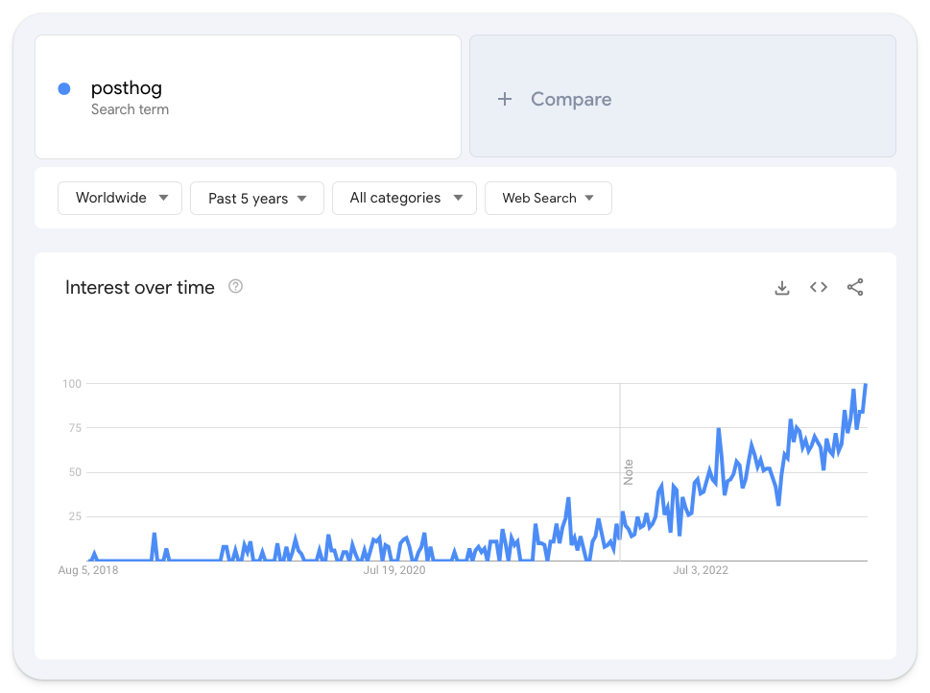Click the Compare field to add a term
Screen dimensions: 930x693
(x=681, y=96)
